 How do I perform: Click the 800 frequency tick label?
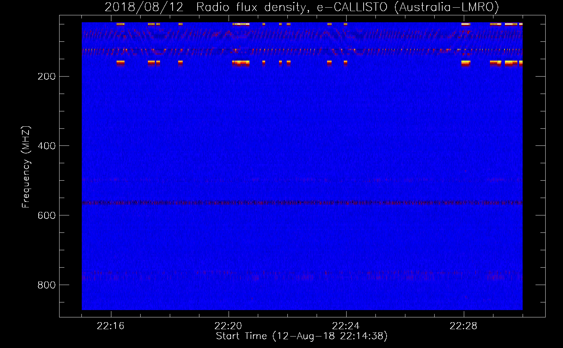tap(47, 285)
